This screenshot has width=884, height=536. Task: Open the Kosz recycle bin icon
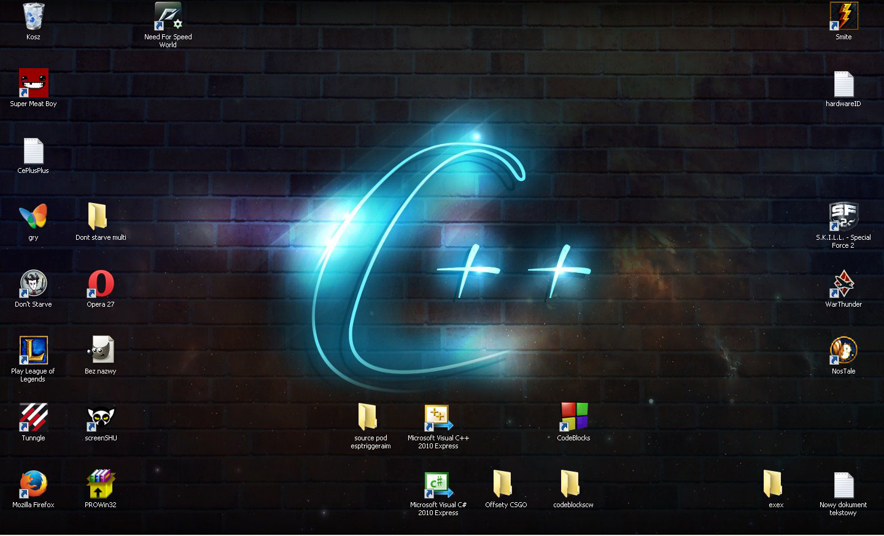[x=33, y=17]
